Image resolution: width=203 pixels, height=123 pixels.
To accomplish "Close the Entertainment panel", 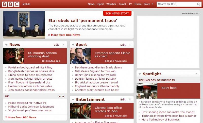I will [x=130, y=99].
